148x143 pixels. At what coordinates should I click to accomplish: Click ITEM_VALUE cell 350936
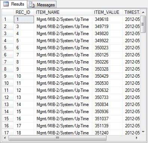(x=107, y=112)
